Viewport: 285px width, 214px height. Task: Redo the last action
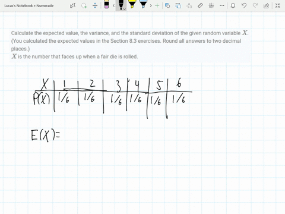pyautogui.click(x=255, y=5)
